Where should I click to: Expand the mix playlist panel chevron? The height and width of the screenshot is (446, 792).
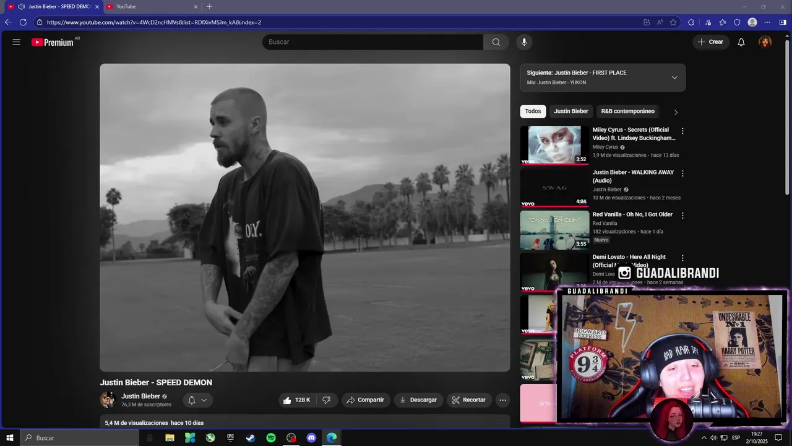[674, 77]
